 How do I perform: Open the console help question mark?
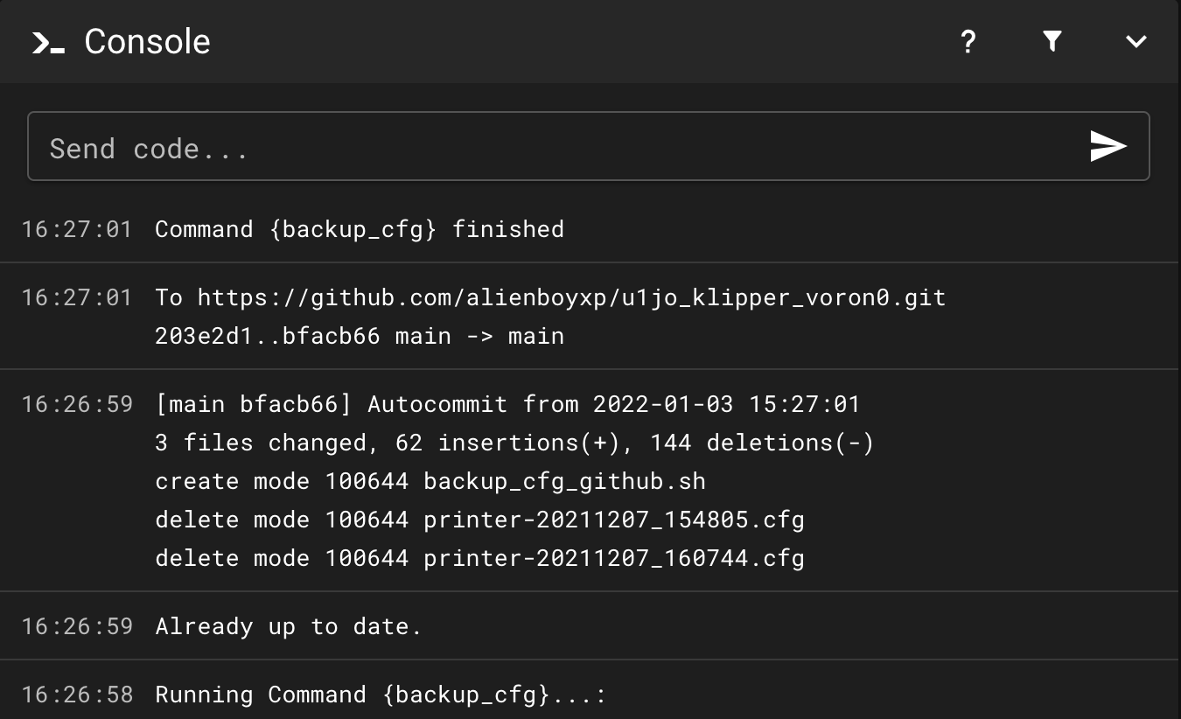(968, 41)
